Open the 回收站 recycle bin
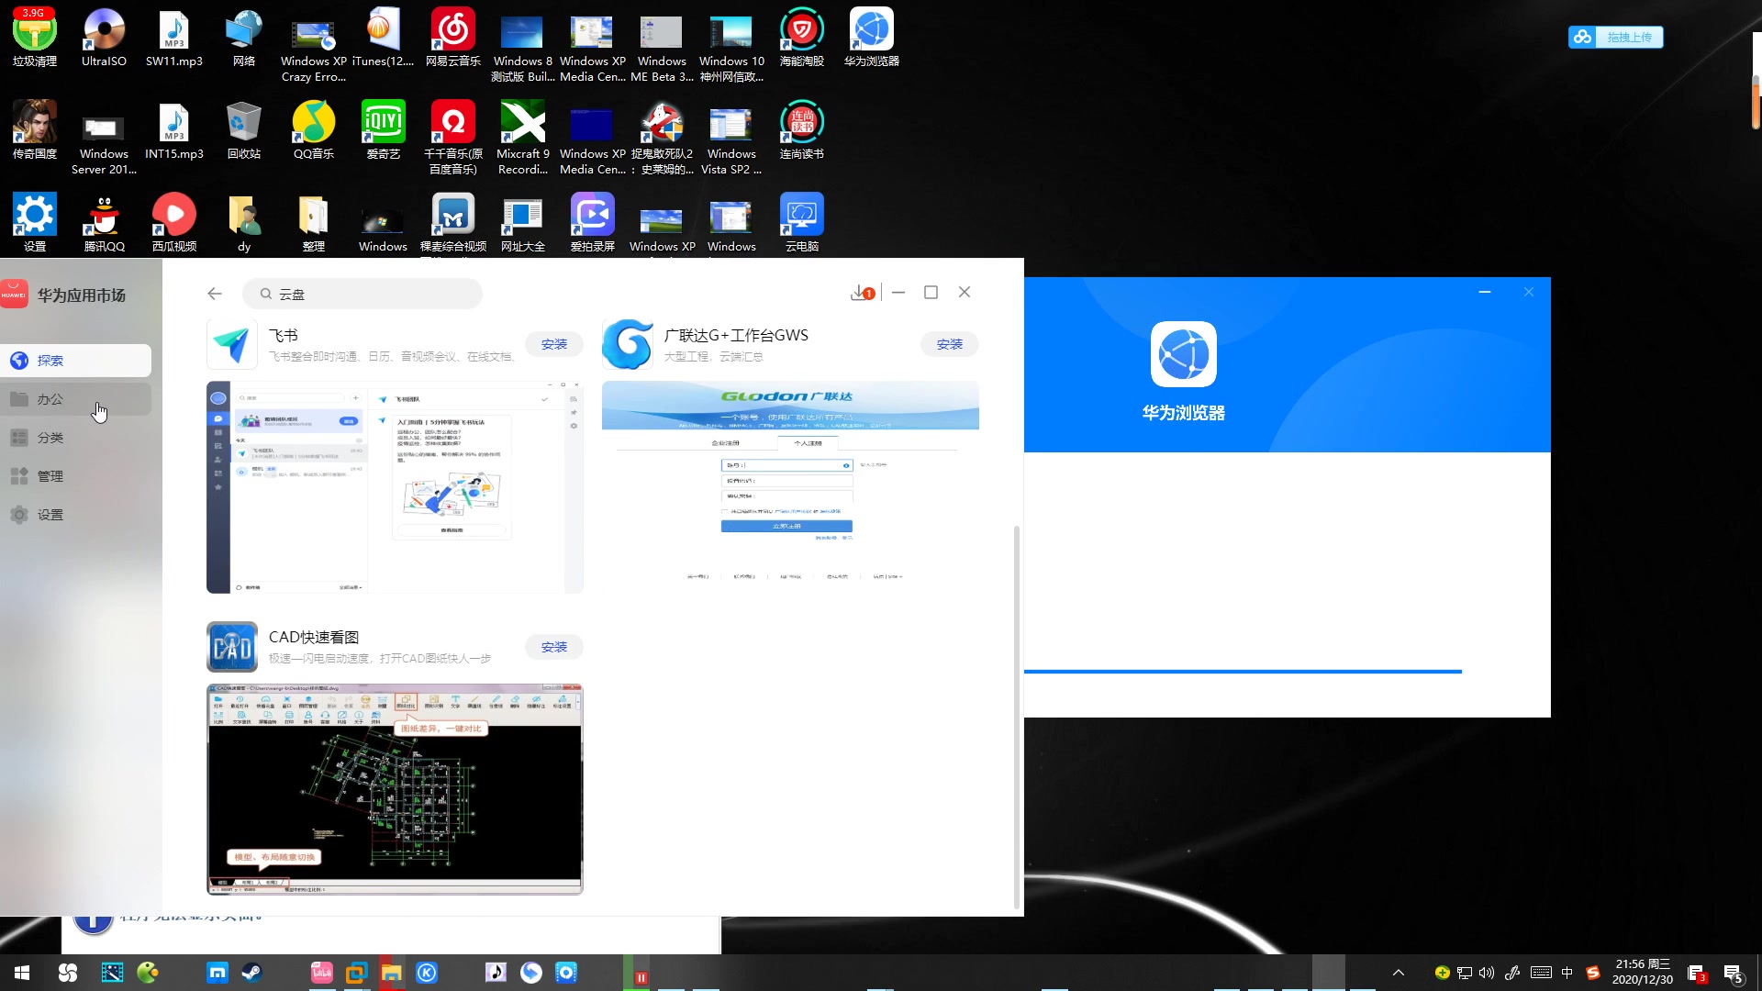Image resolution: width=1762 pixels, height=991 pixels. 244,130
